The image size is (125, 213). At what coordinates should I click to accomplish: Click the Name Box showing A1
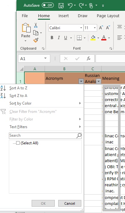[x=34, y=58]
